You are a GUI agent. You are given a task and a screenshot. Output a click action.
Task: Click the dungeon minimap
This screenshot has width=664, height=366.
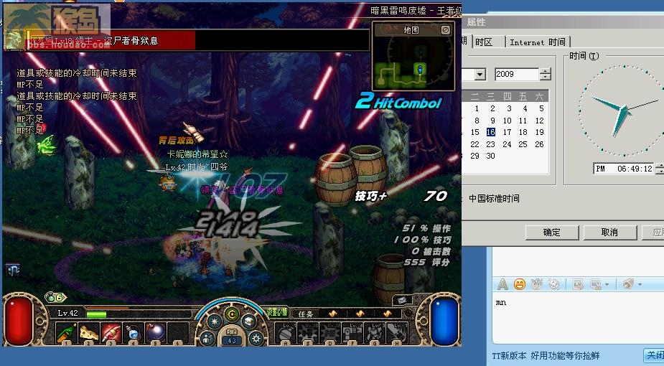pyautogui.click(x=413, y=62)
